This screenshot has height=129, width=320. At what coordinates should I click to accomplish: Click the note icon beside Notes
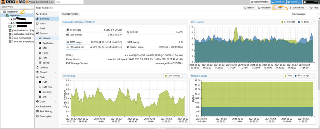(x=37, y=23)
